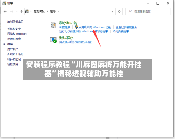Viewport: 175px width, 139px height.
Task: Refresh the Control Panel view
Action: point(119,11)
